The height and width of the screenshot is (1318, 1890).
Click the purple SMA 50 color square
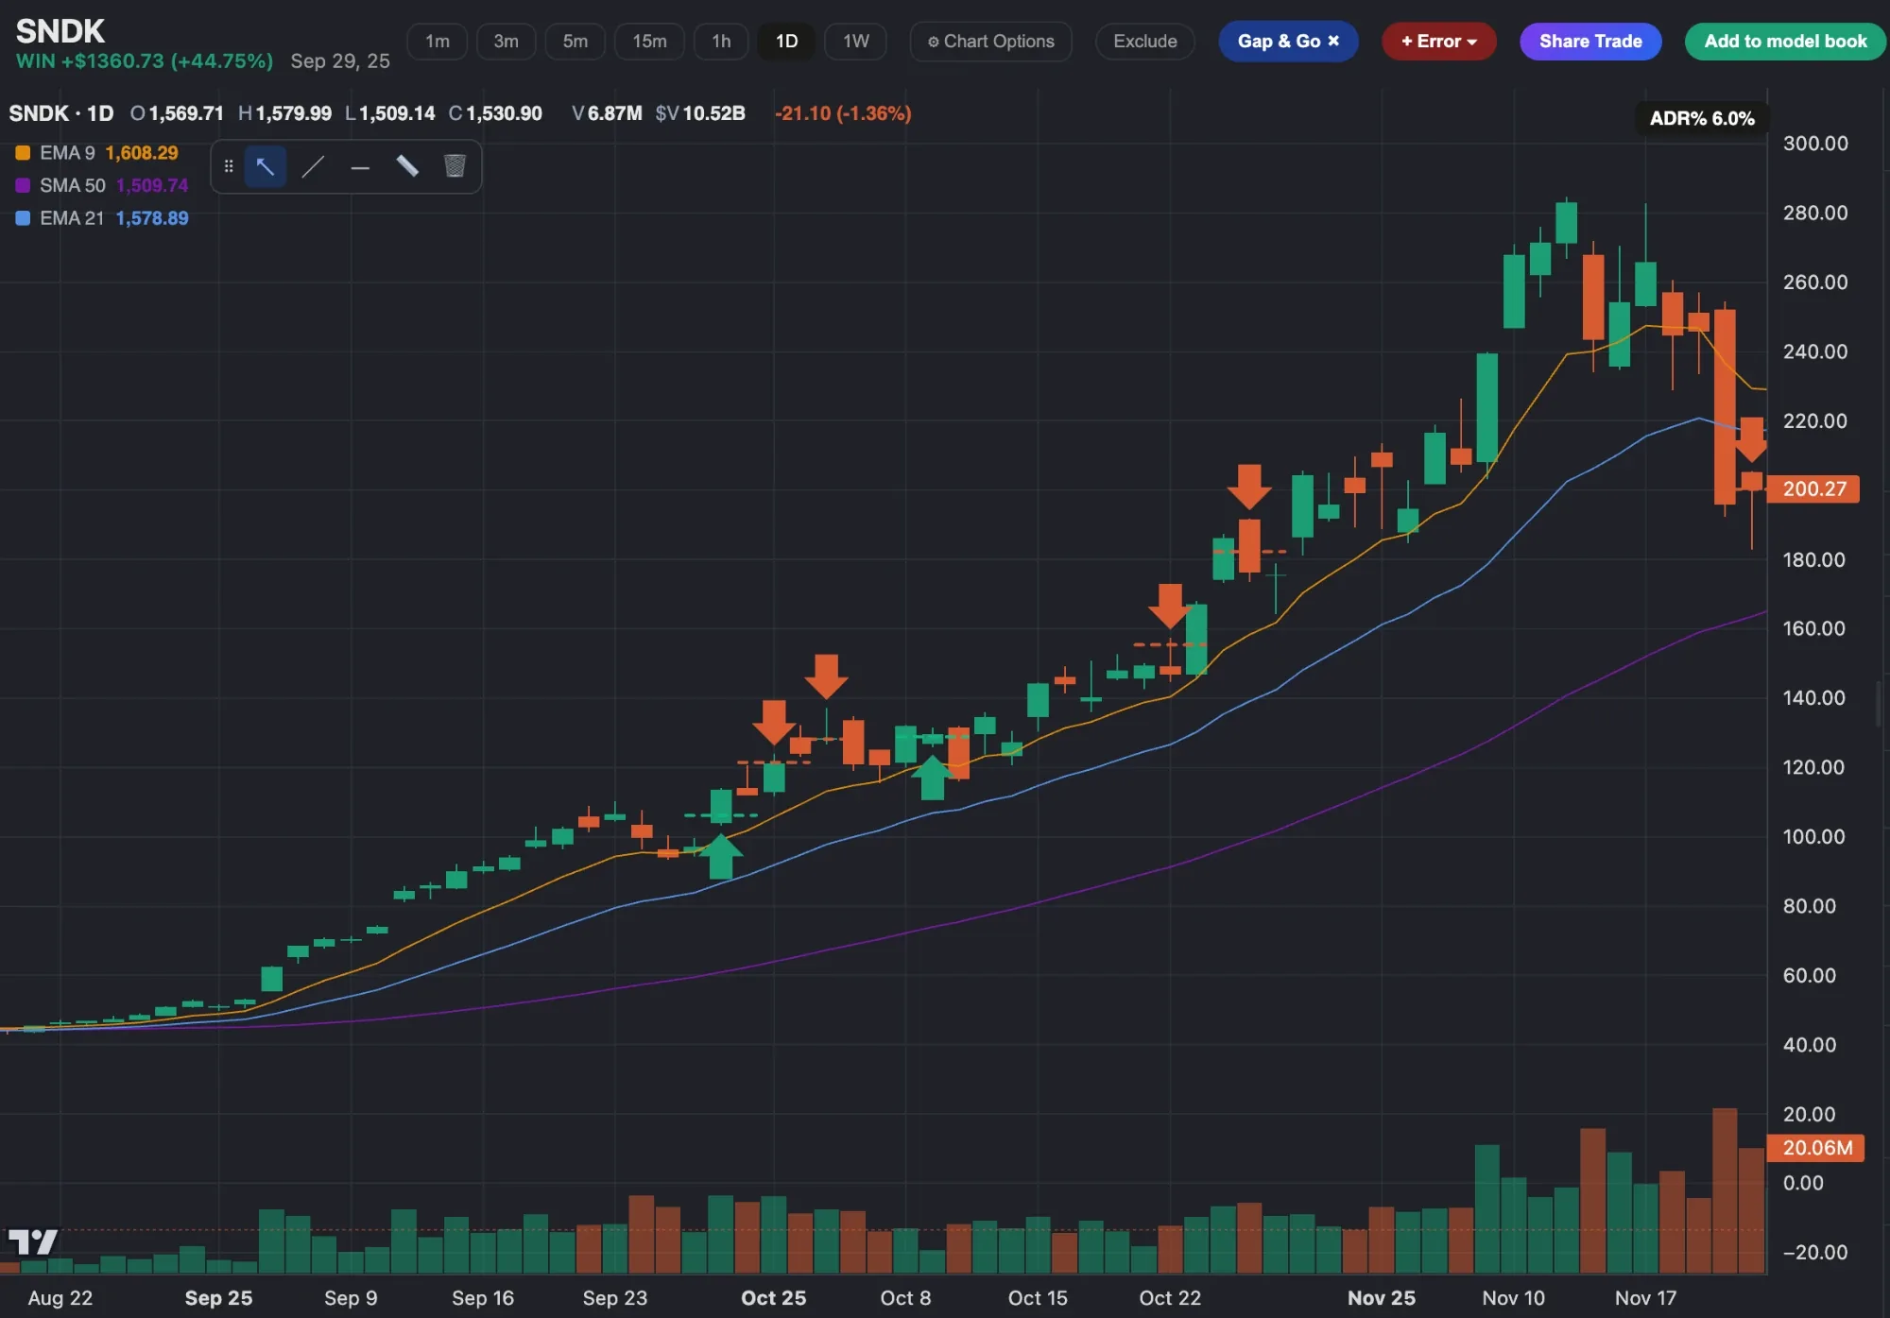(23, 185)
